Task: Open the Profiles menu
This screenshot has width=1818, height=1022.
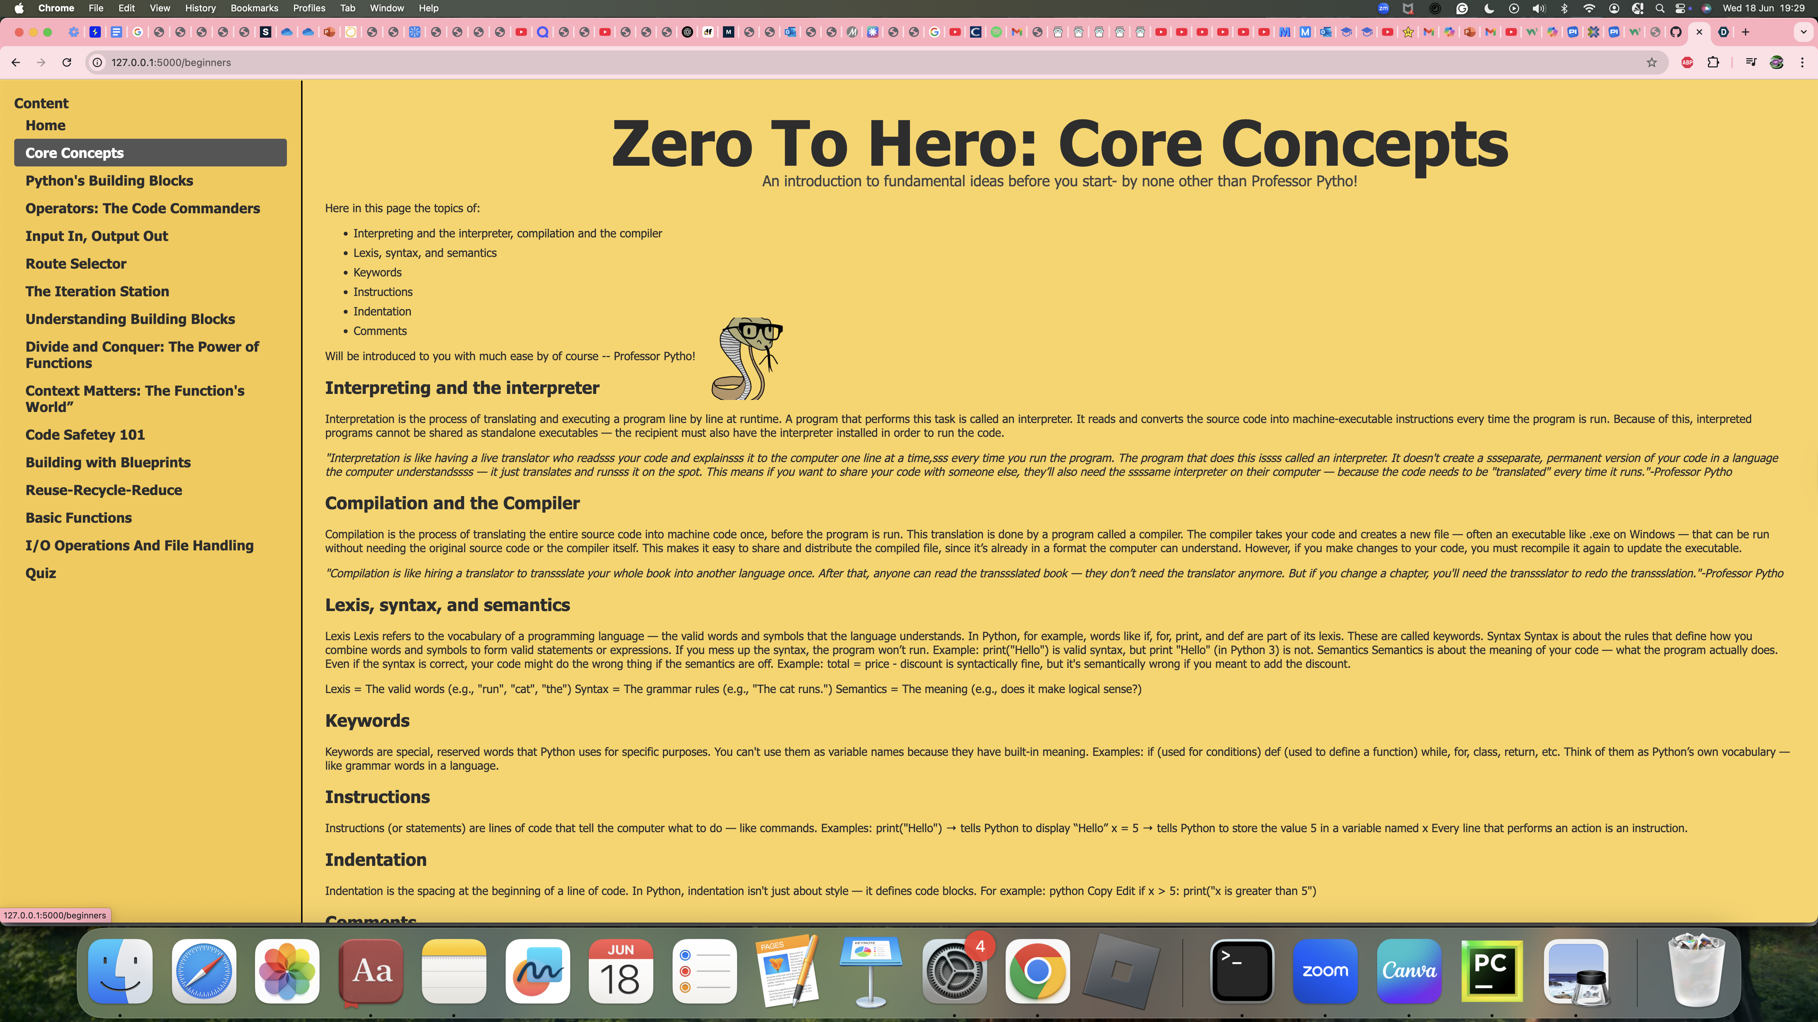Action: click(309, 8)
